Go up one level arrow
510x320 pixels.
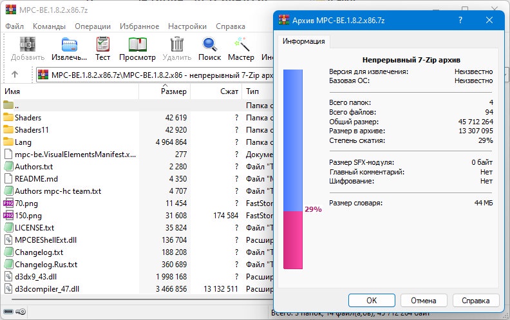(x=15, y=75)
